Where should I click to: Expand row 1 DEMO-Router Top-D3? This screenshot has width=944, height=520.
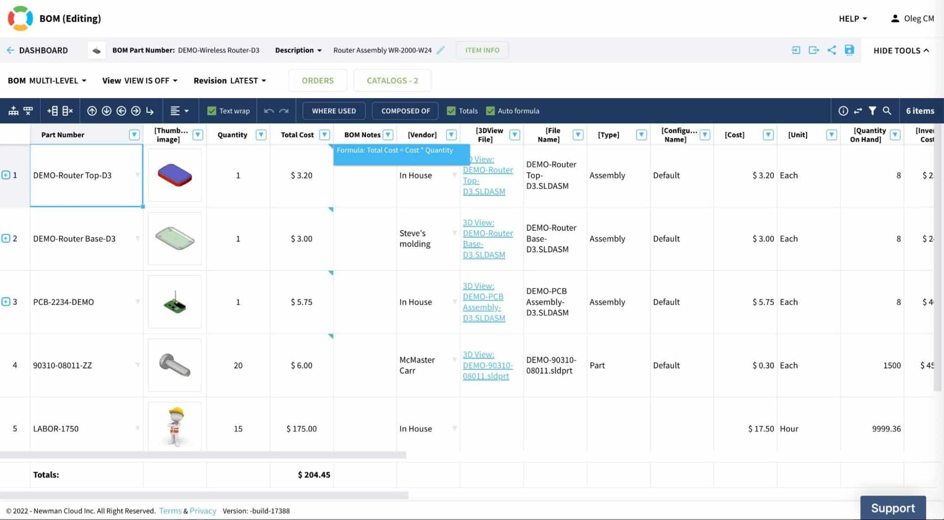(6, 175)
